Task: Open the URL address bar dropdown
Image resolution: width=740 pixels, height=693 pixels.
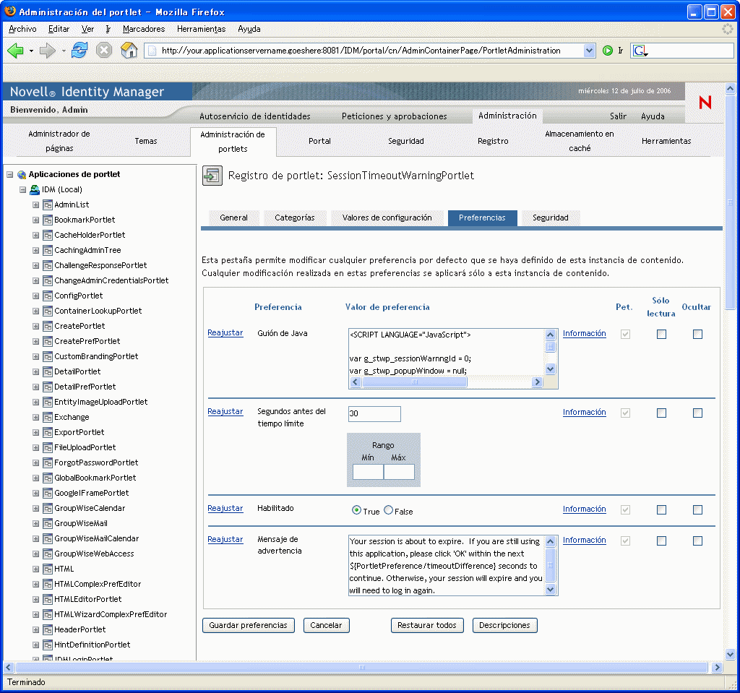Action: point(589,51)
